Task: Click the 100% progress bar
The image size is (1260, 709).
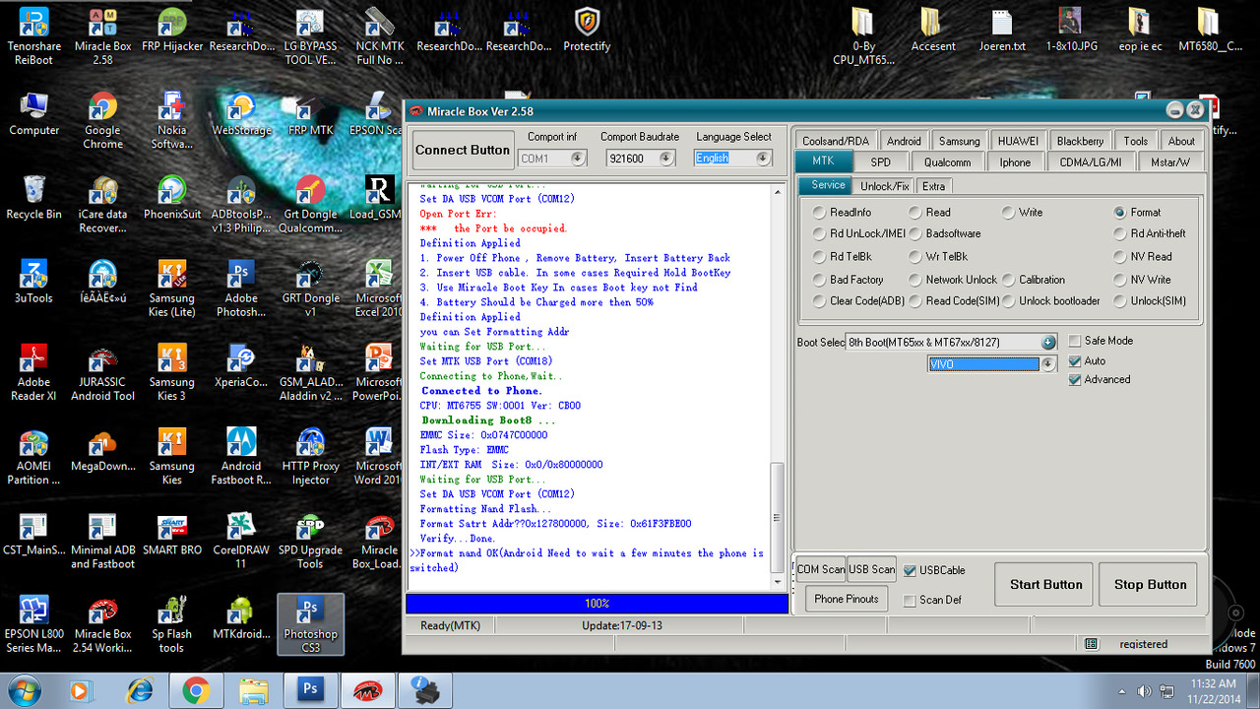Action: click(597, 603)
